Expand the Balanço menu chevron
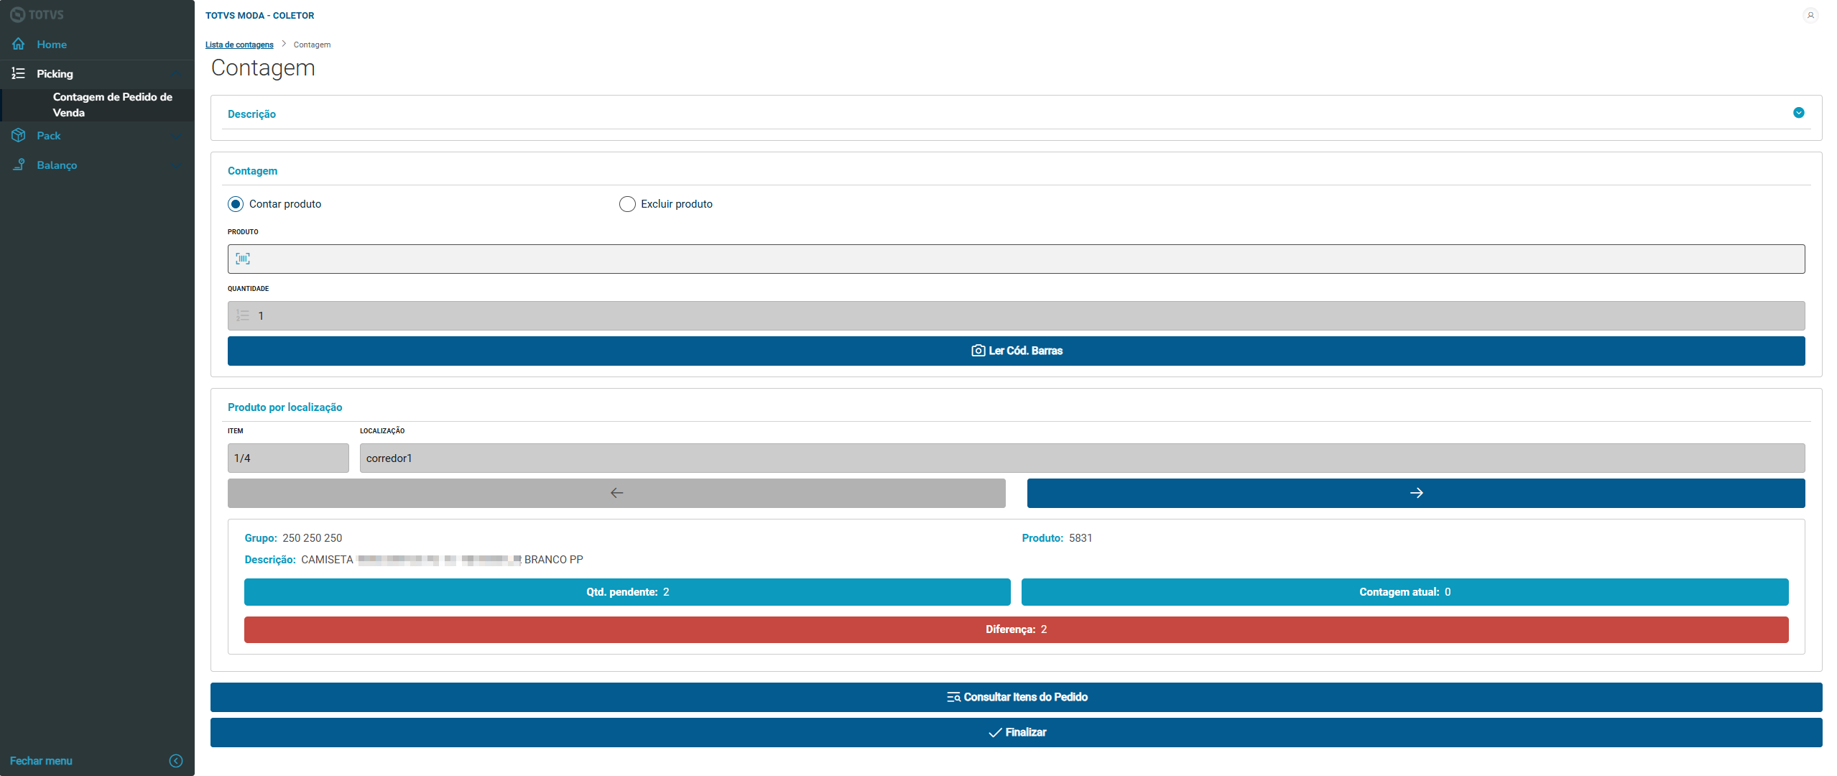The height and width of the screenshot is (776, 1837). (177, 165)
